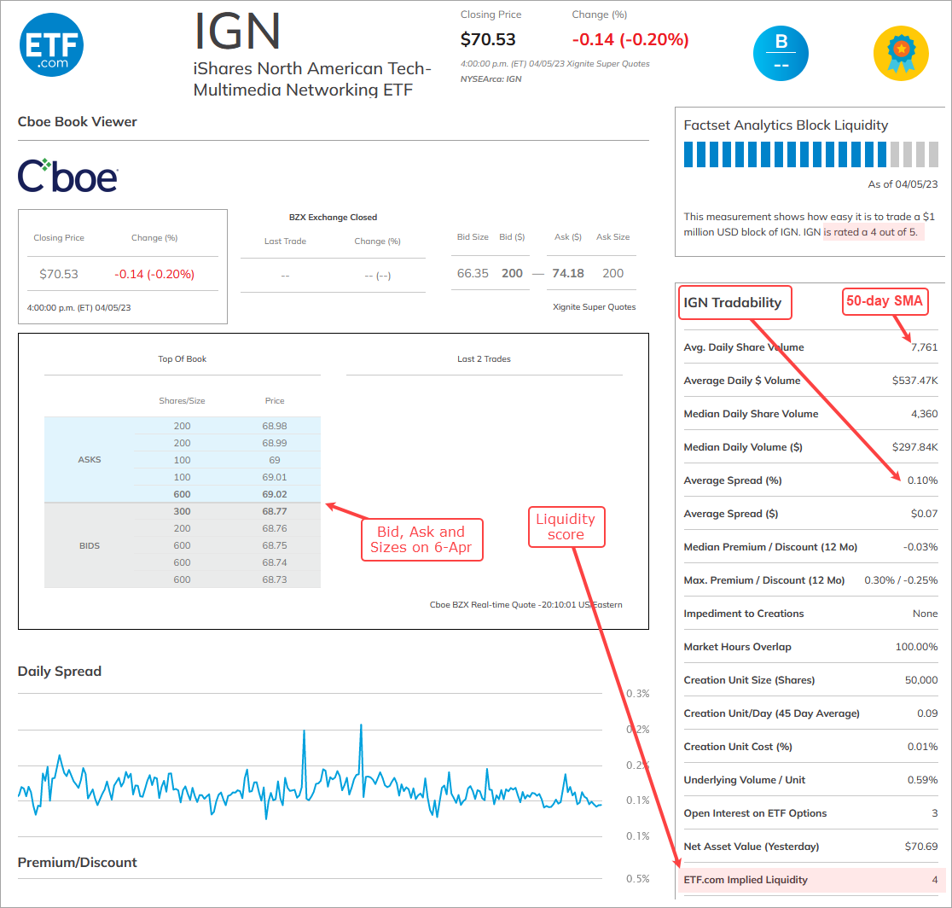952x908 pixels.
Task: Select the IGN Tradability heading
Action: [732, 302]
